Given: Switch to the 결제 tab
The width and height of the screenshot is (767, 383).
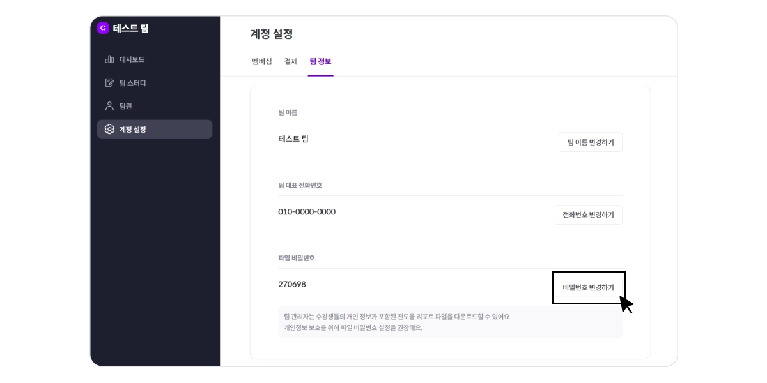Looking at the screenshot, I should click(x=291, y=61).
